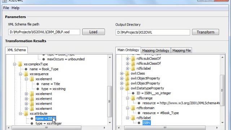This screenshot has width=231, height=130.
Task: Select the owl:DatatypeProperty row label
Action: coord(147,88)
